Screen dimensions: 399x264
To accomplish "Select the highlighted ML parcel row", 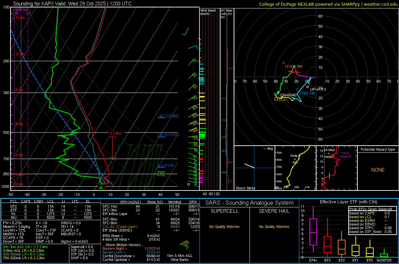I will pos(51,214).
